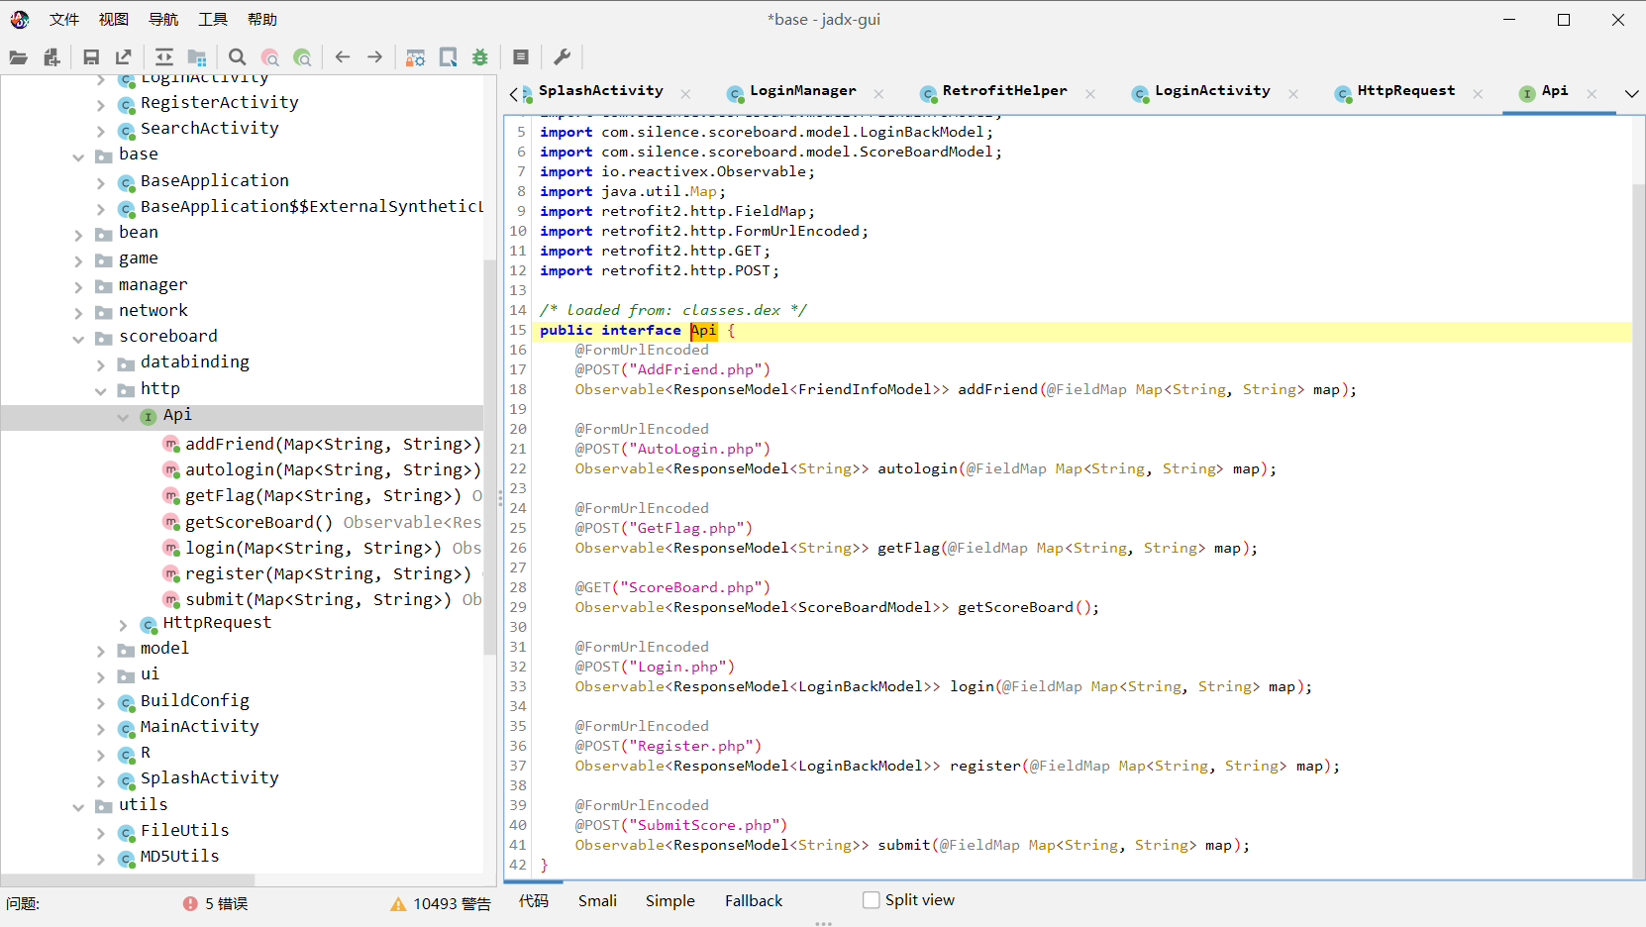The width and height of the screenshot is (1646, 927).
Task: Click the Add files toolbar icon
Action: coord(51,57)
